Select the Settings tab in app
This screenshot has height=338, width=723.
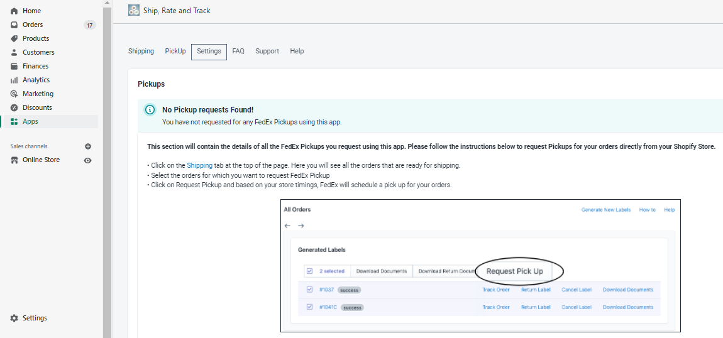pyautogui.click(x=209, y=52)
